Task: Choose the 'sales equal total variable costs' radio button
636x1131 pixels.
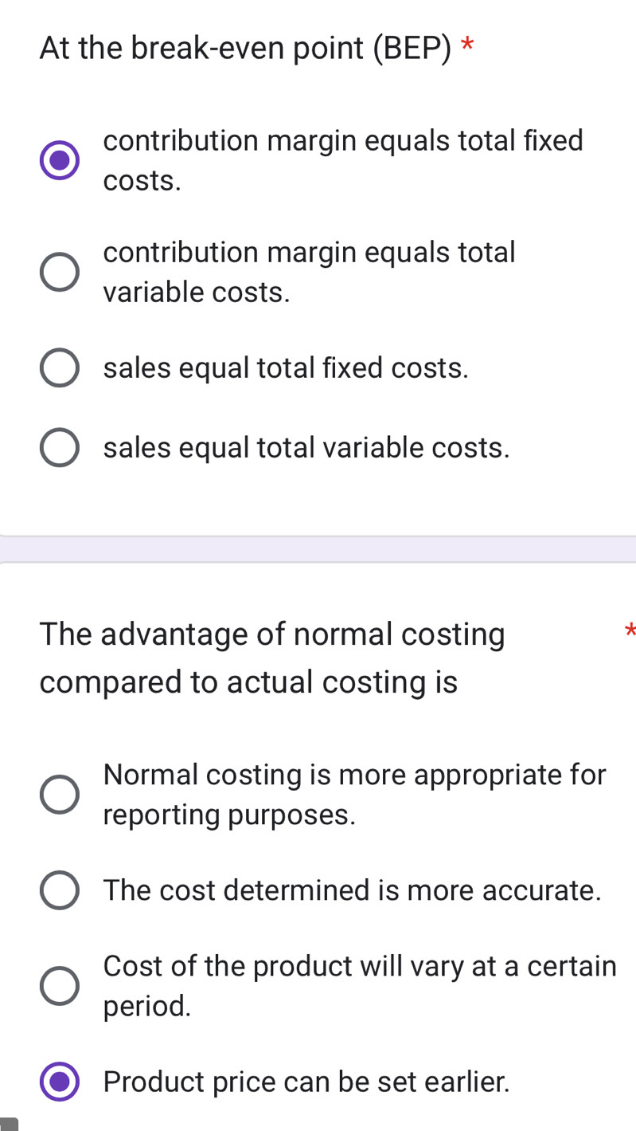Action: [60, 448]
